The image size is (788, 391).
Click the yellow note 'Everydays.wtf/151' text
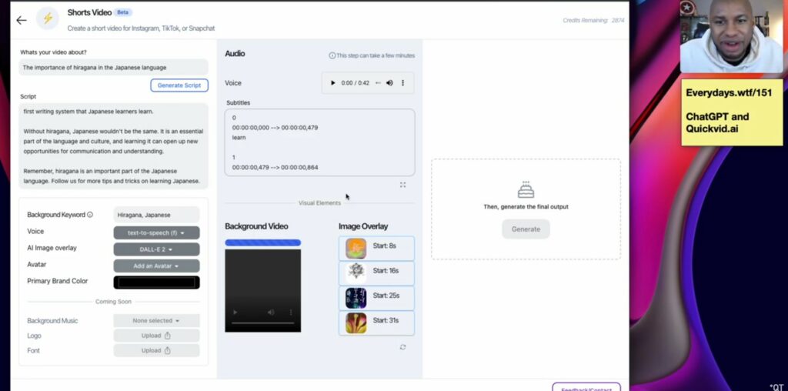729,92
